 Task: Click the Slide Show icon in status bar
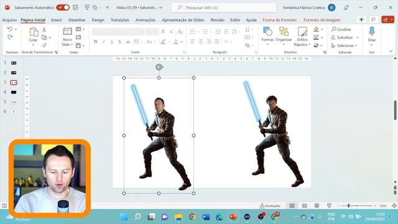click(329, 205)
